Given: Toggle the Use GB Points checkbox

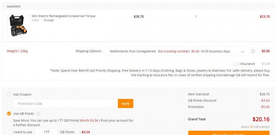Looking at the screenshot, I should tap(9, 114).
